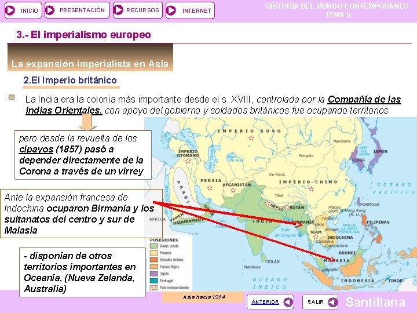The width and height of the screenshot is (417, 313).
Task: Click the 'TIMOR' map label
Action: (396, 281)
